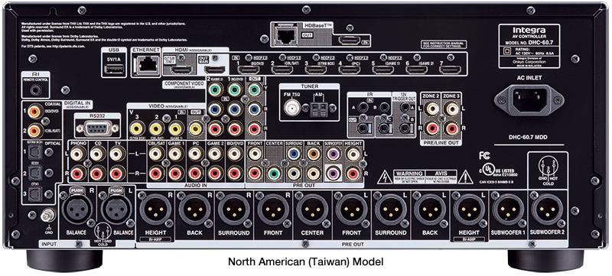Click the Integra brand label
The height and width of the screenshot is (276, 612).
click(x=529, y=30)
